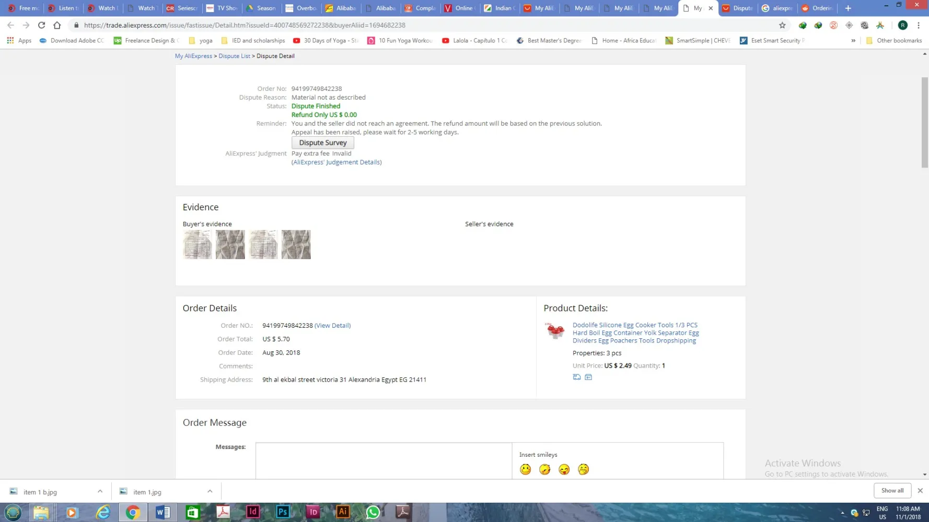The height and width of the screenshot is (522, 929).
Task: Click the Dispute Survey button
Action: click(x=322, y=143)
